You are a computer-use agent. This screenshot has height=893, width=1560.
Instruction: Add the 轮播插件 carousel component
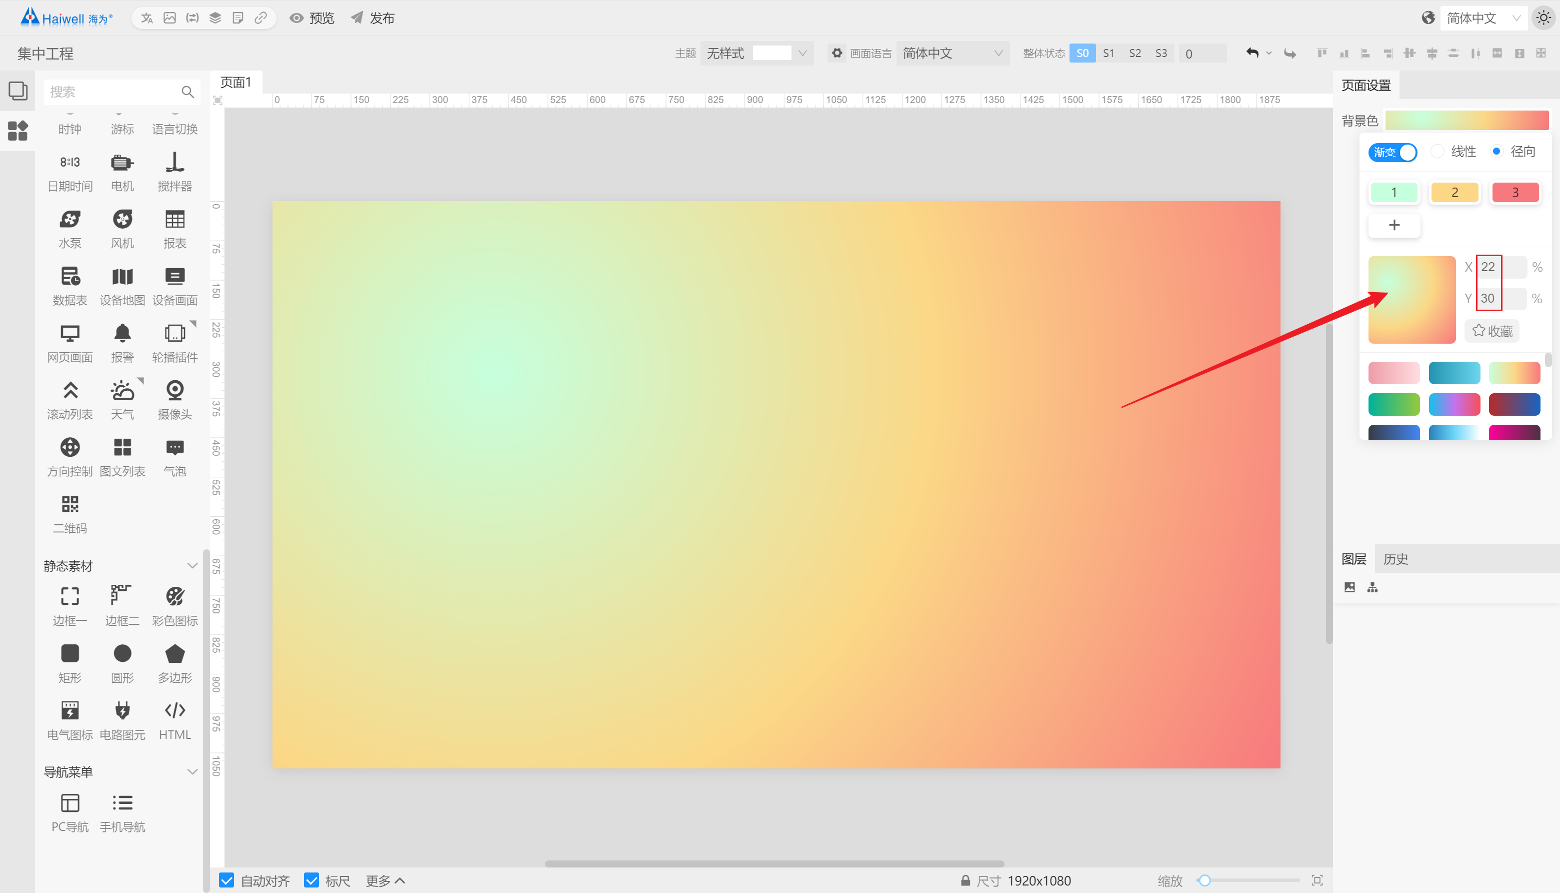(174, 343)
